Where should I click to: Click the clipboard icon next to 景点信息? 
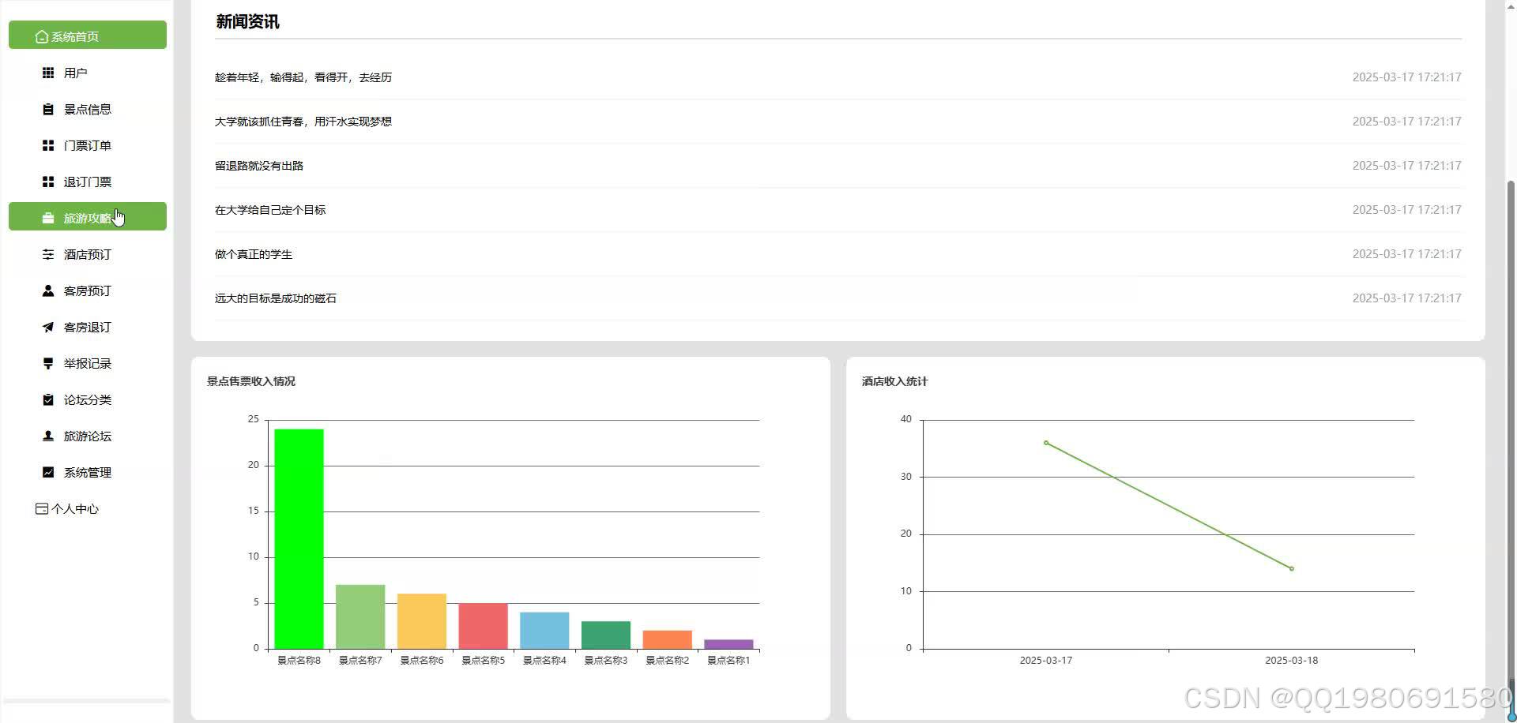[48, 109]
